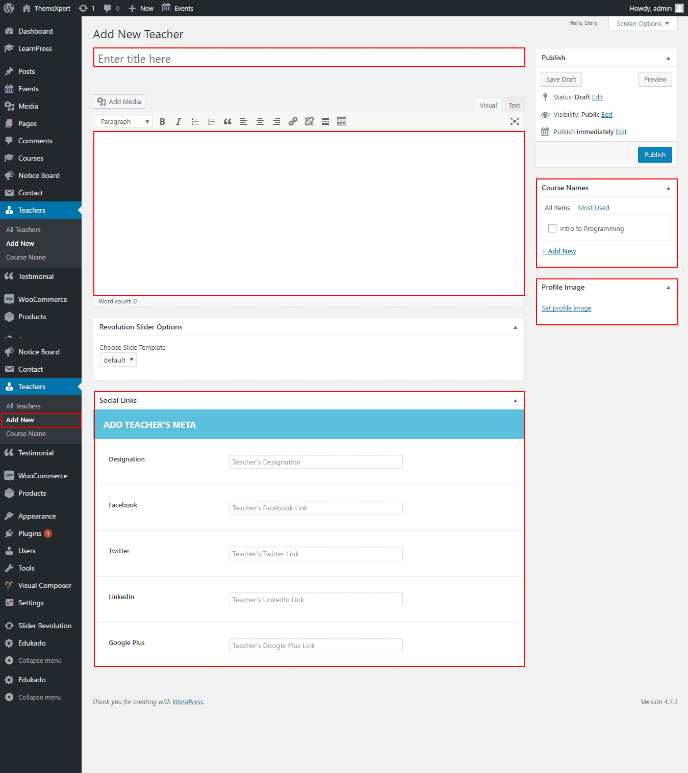Click the Insert link icon
The image size is (688, 773).
(x=293, y=122)
